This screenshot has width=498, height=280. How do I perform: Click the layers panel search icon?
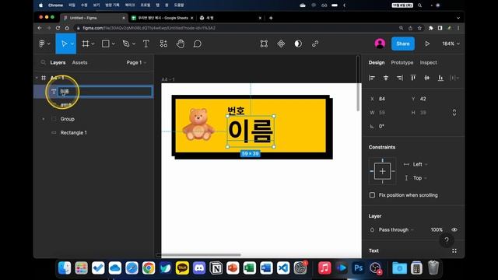[x=43, y=62]
